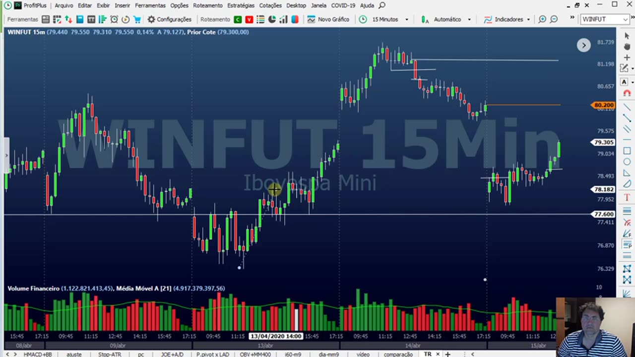This screenshot has height=357, width=635.
Task: Select the blue trend line drawing tool
Action: click(x=627, y=108)
